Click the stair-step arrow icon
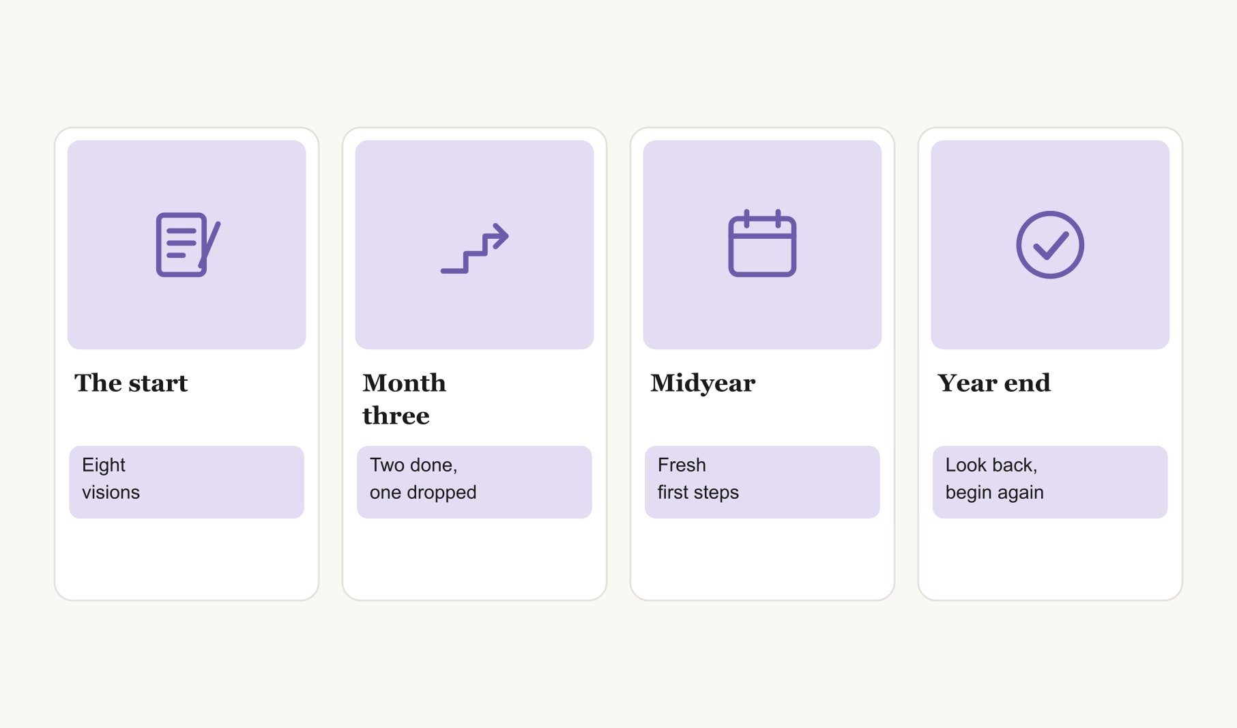This screenshot has width=1237, height=728. tap(474, 248)
